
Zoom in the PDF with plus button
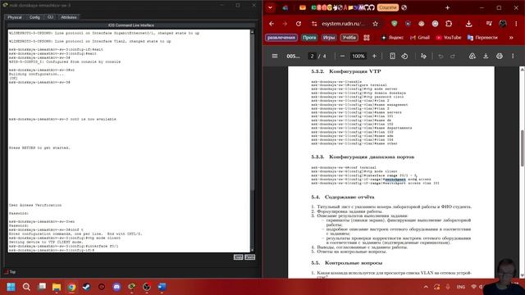click(x=374, y=57)
